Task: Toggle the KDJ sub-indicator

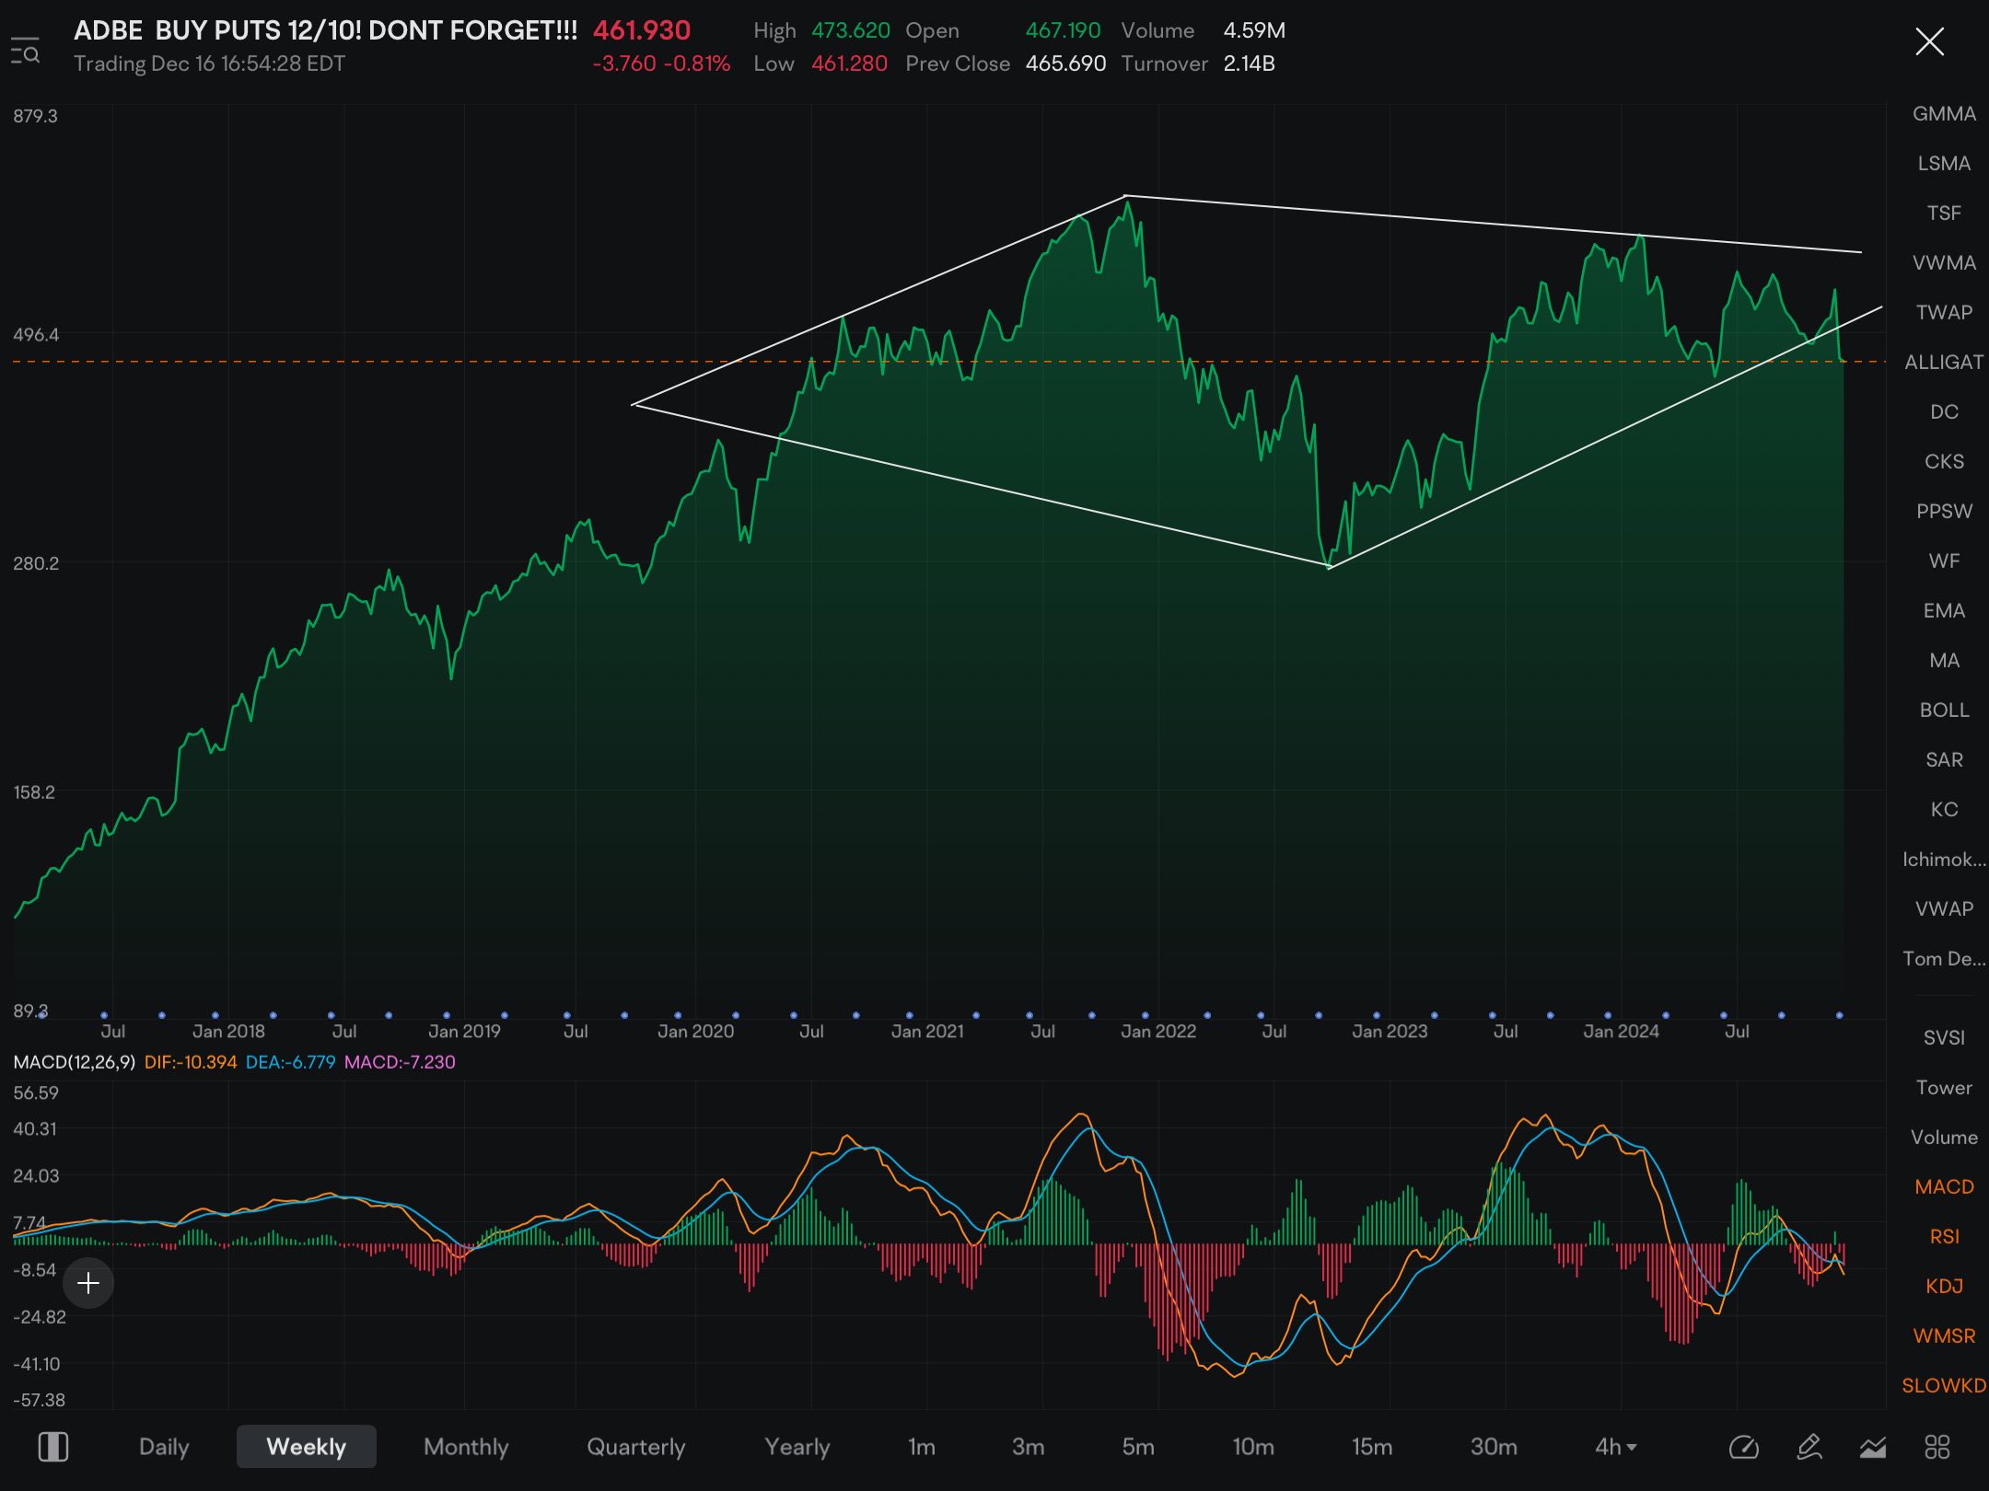Action: tap(1944, 1287)
